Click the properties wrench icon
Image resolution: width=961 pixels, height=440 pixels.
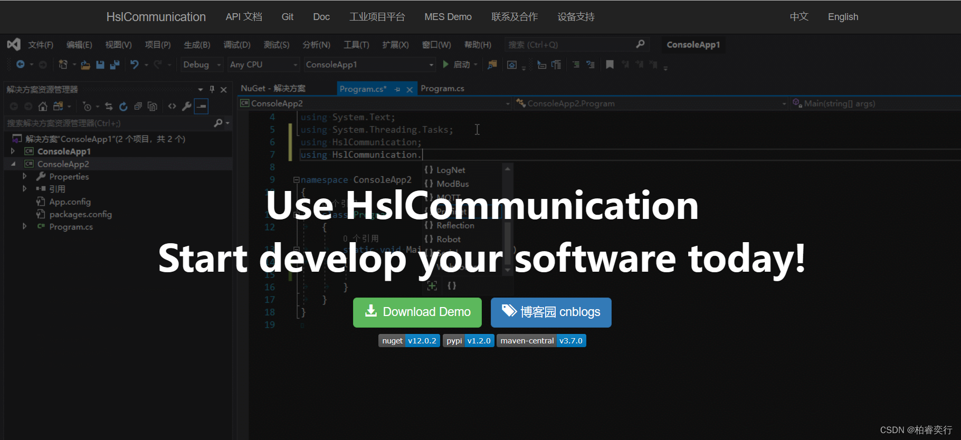tap(186, 107)
